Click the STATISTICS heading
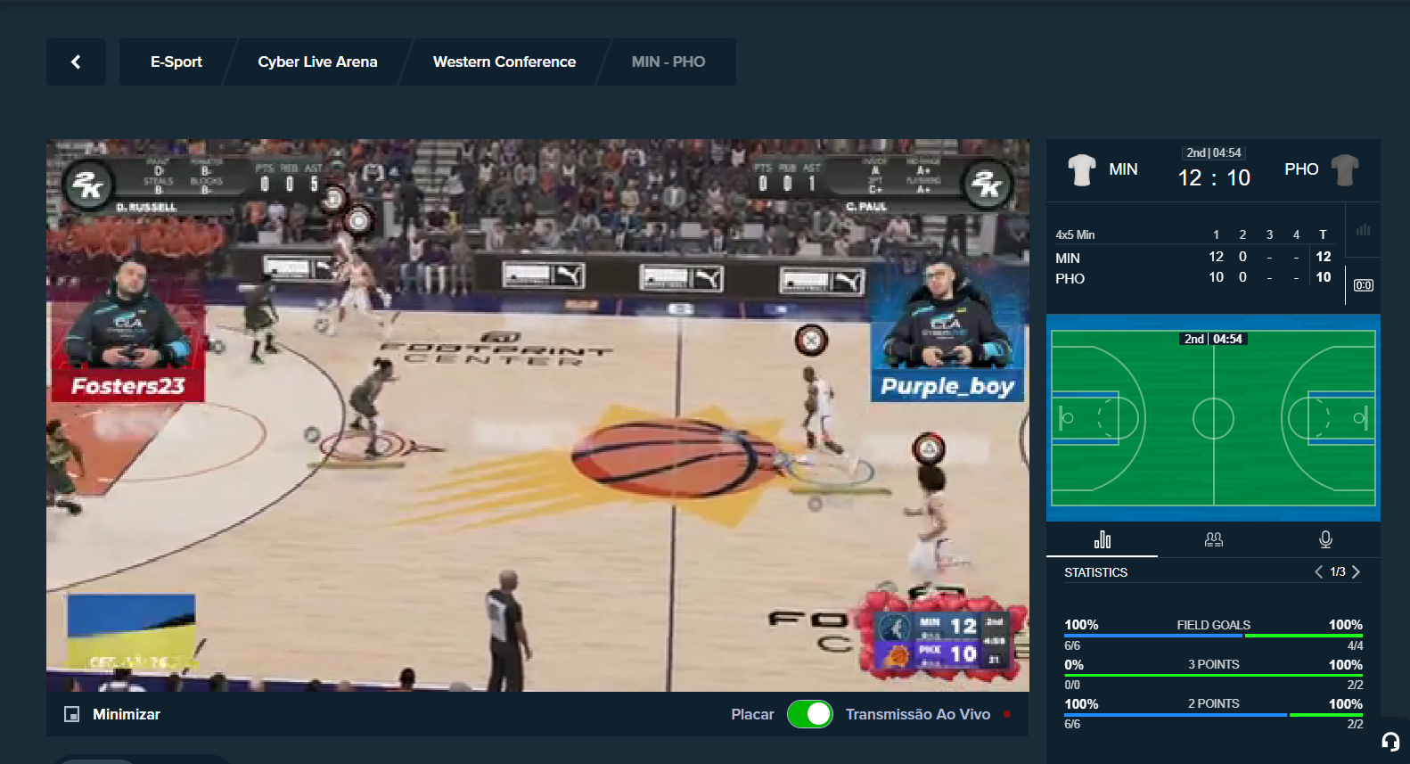This screenshot has height=764, width=1410. click(x=1095, y=572)
